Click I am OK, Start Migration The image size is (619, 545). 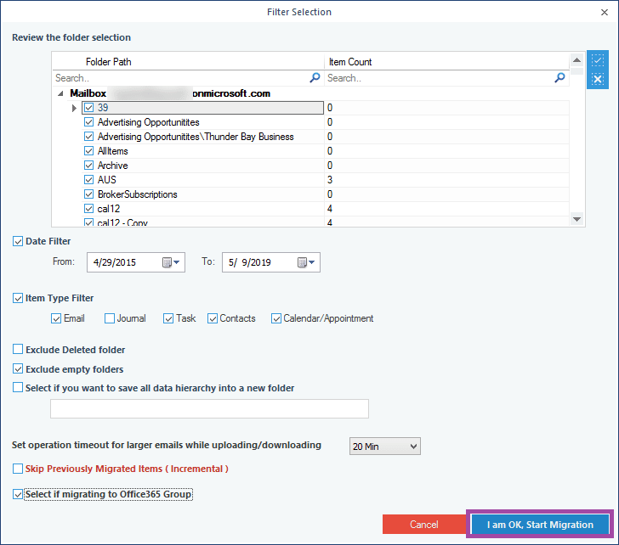tap(540, 525)
